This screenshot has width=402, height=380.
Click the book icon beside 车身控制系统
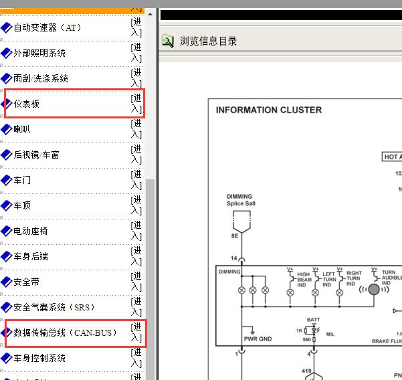pyautogui.click(x=7, y=358)
